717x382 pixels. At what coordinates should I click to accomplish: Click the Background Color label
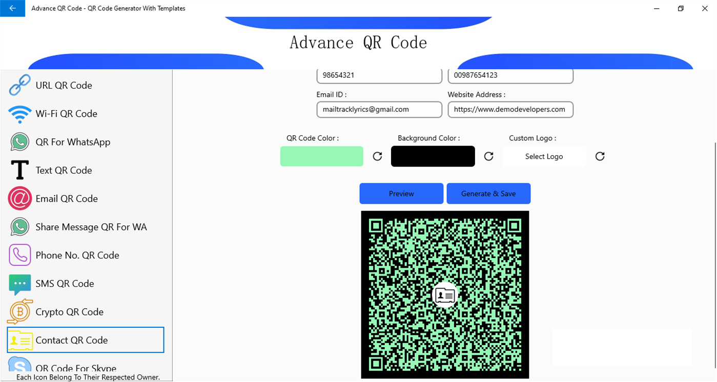(429, 138)
